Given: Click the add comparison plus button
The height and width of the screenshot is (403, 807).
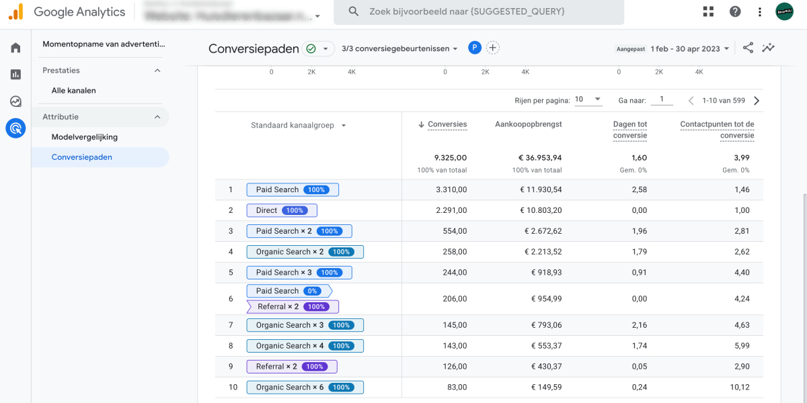Looking at the screenshot, I should pos(493,48).
